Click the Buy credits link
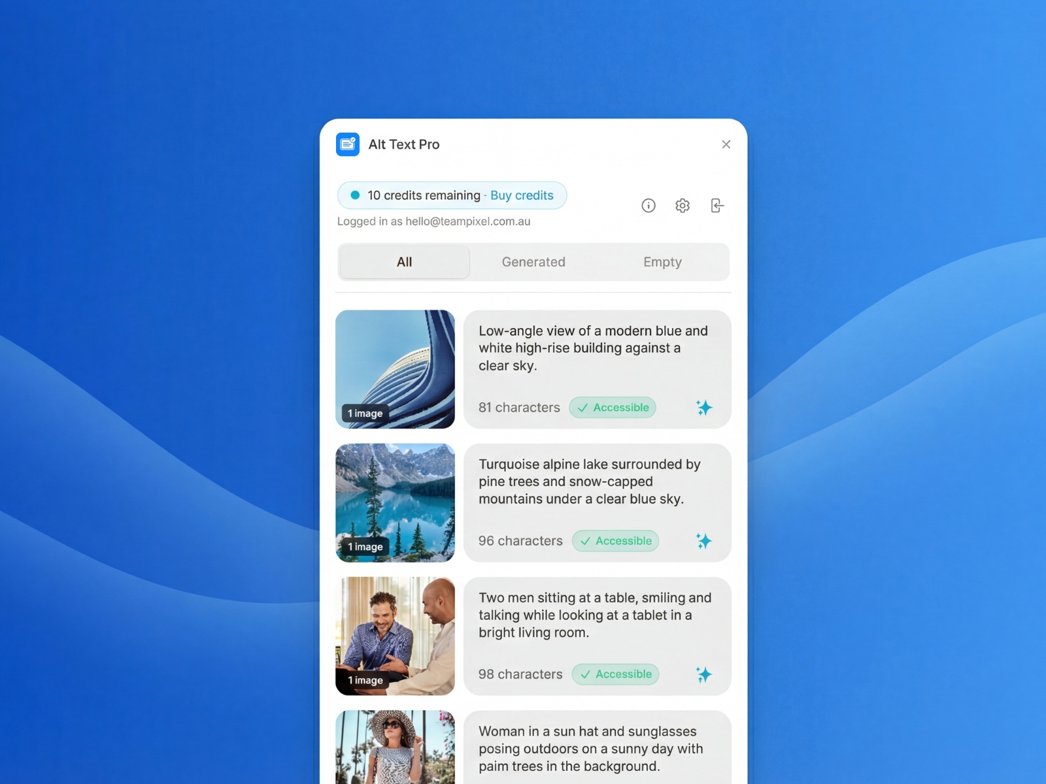This screenshot has height=784, width=1046. (522, 195)
